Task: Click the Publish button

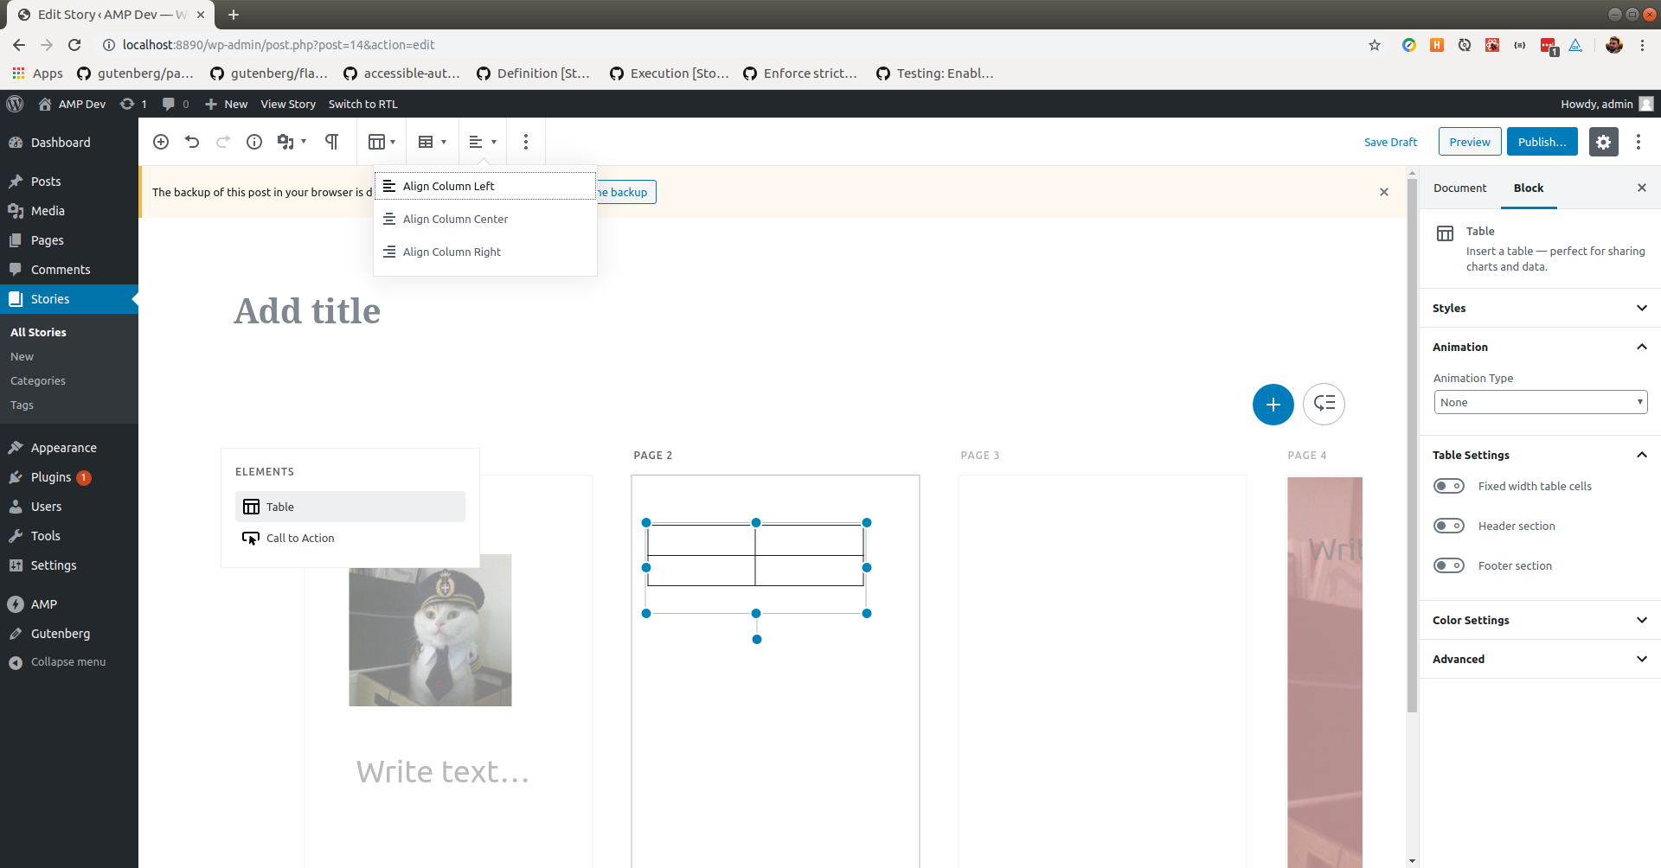Action: [x=1542, y=142]
